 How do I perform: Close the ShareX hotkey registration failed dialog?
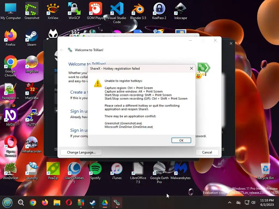[x=192, y=68]
